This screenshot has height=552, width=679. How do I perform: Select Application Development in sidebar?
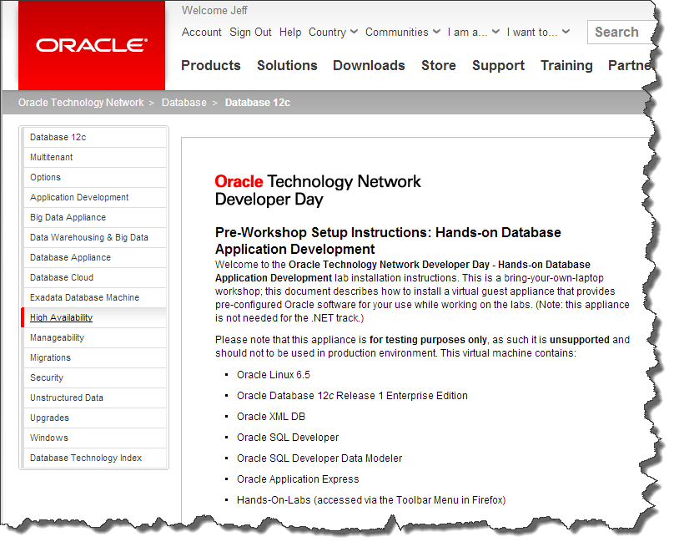[94, 197]
